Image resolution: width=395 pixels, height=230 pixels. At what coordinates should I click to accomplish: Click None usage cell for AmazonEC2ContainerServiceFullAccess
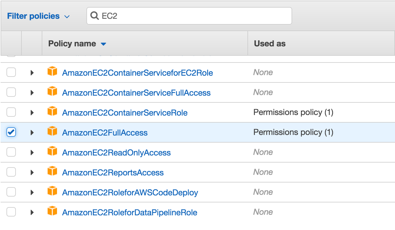pyautogui.click(x=263, y=92)
